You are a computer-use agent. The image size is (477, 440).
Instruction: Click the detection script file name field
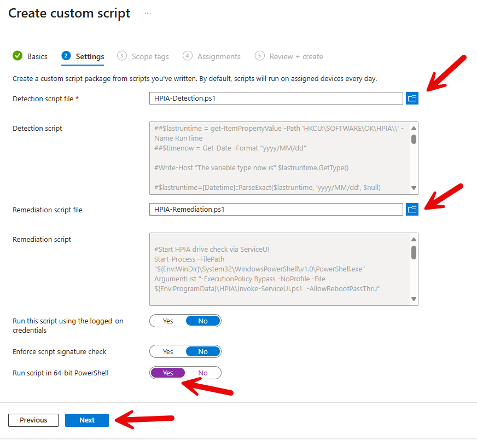[x=276, y=99]
